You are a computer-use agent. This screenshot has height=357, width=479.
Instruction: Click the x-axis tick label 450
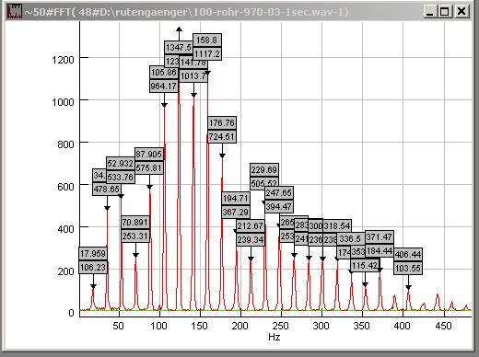443,326
